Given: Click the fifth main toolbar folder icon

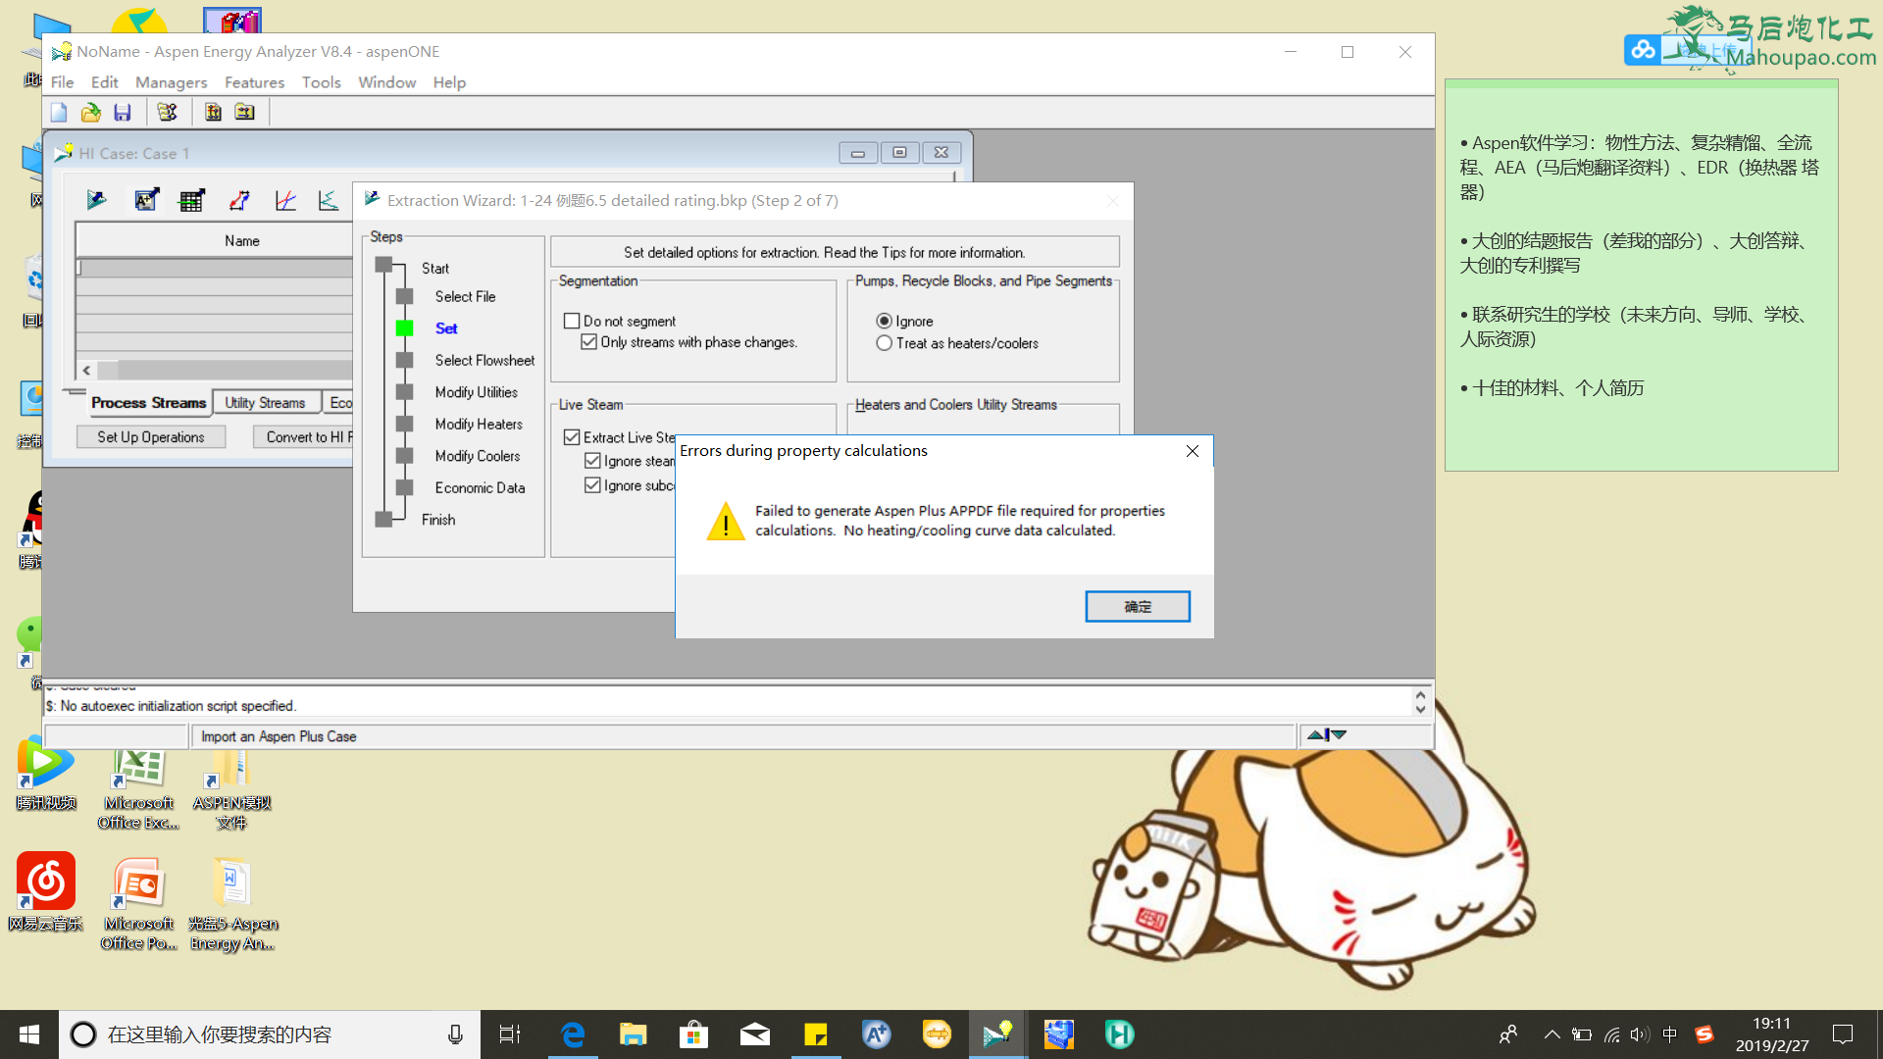Looking at the screenshot, I should [213, 113].
